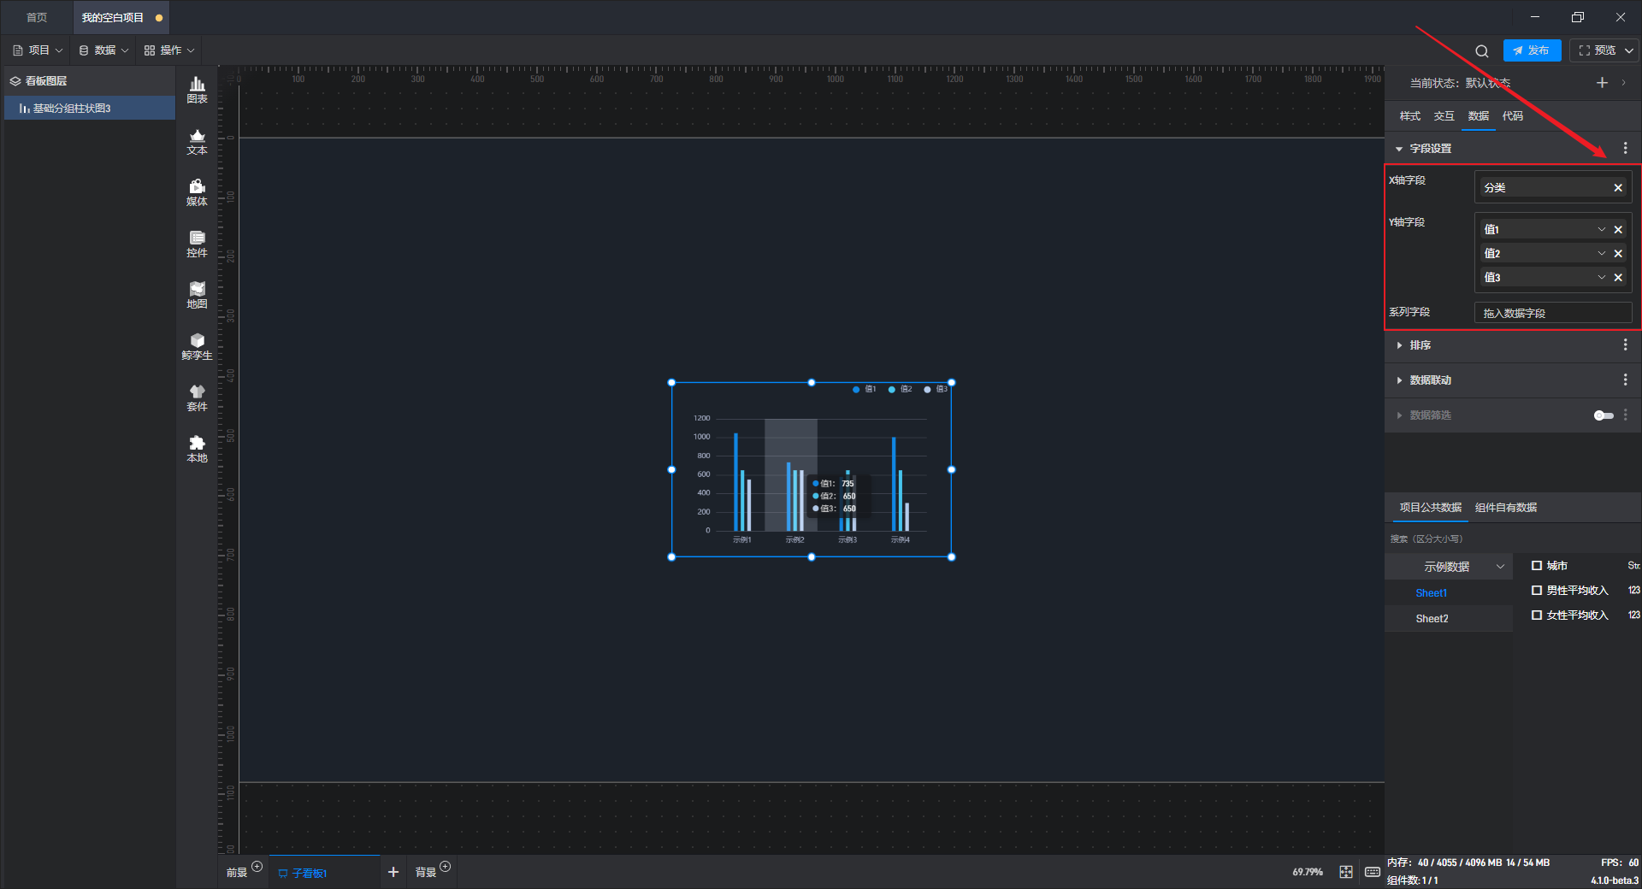This screenshot has height=889, width=1642.
Task: Click the 69.79% zoom level
Action: pos(1308,872)
